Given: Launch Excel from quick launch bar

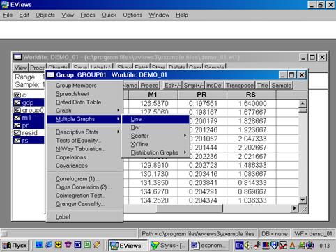Looking at the screenshot, I should coord(87,244).
